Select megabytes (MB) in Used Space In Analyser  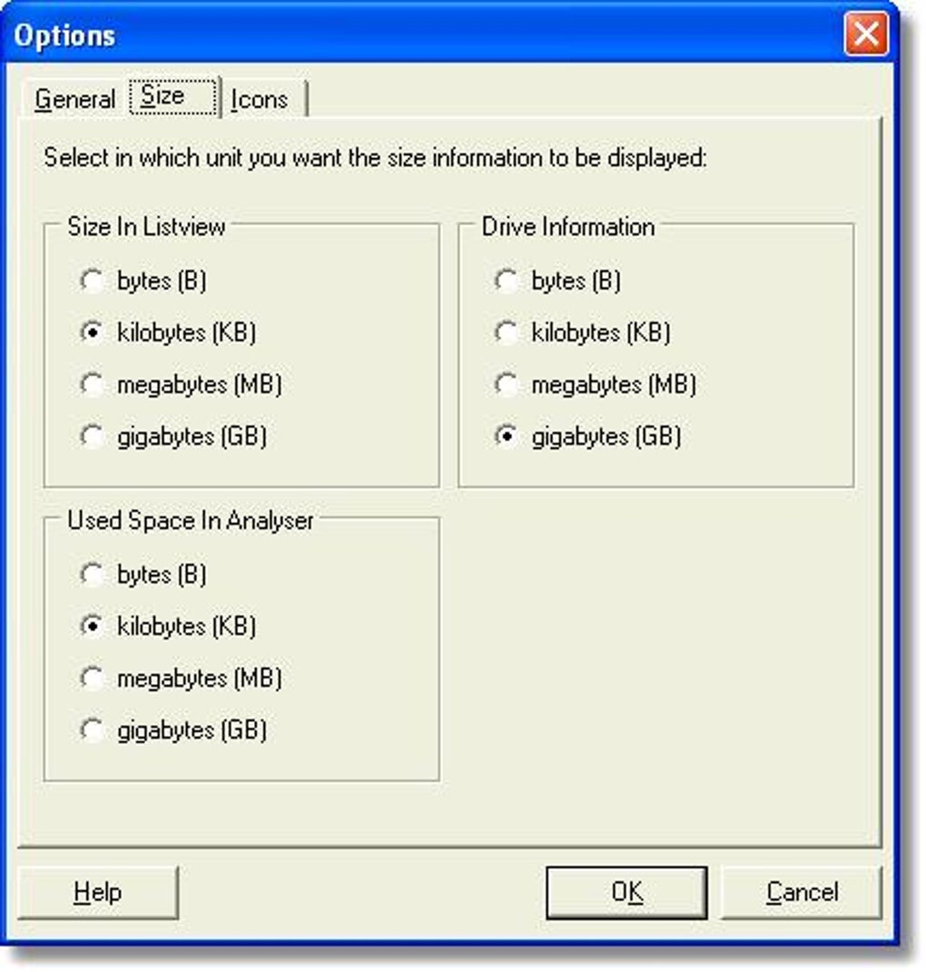pyautogui.click(x=94, y=678)
